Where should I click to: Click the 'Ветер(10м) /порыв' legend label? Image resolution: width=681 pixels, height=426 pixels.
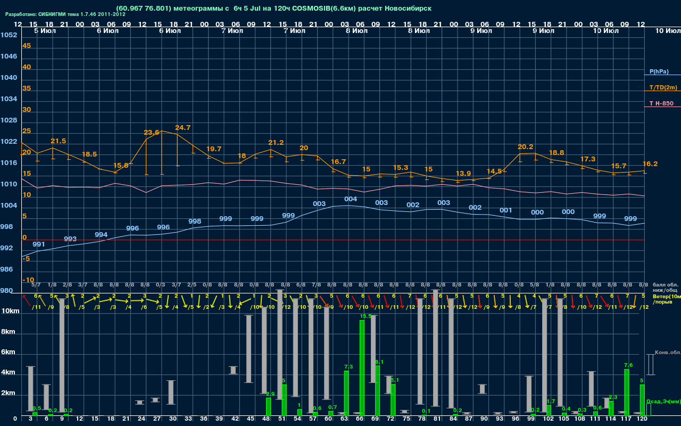tap(667, 299)
